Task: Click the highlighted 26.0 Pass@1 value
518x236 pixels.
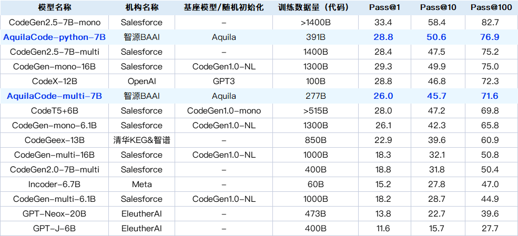Action: click(382, 96)
